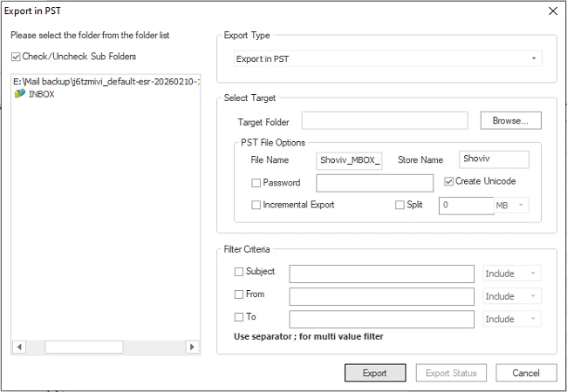The image size is (567, 392).
Task: Click the File Name field
Action: tap(349, 160)
